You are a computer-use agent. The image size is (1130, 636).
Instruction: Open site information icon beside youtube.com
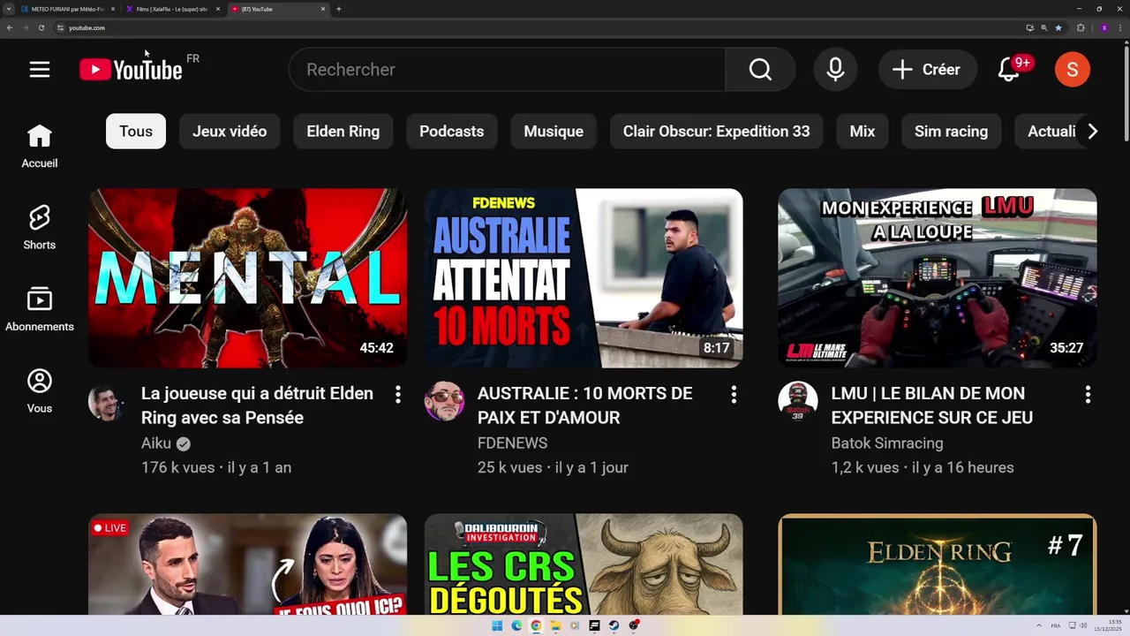[x=60, y=27]
